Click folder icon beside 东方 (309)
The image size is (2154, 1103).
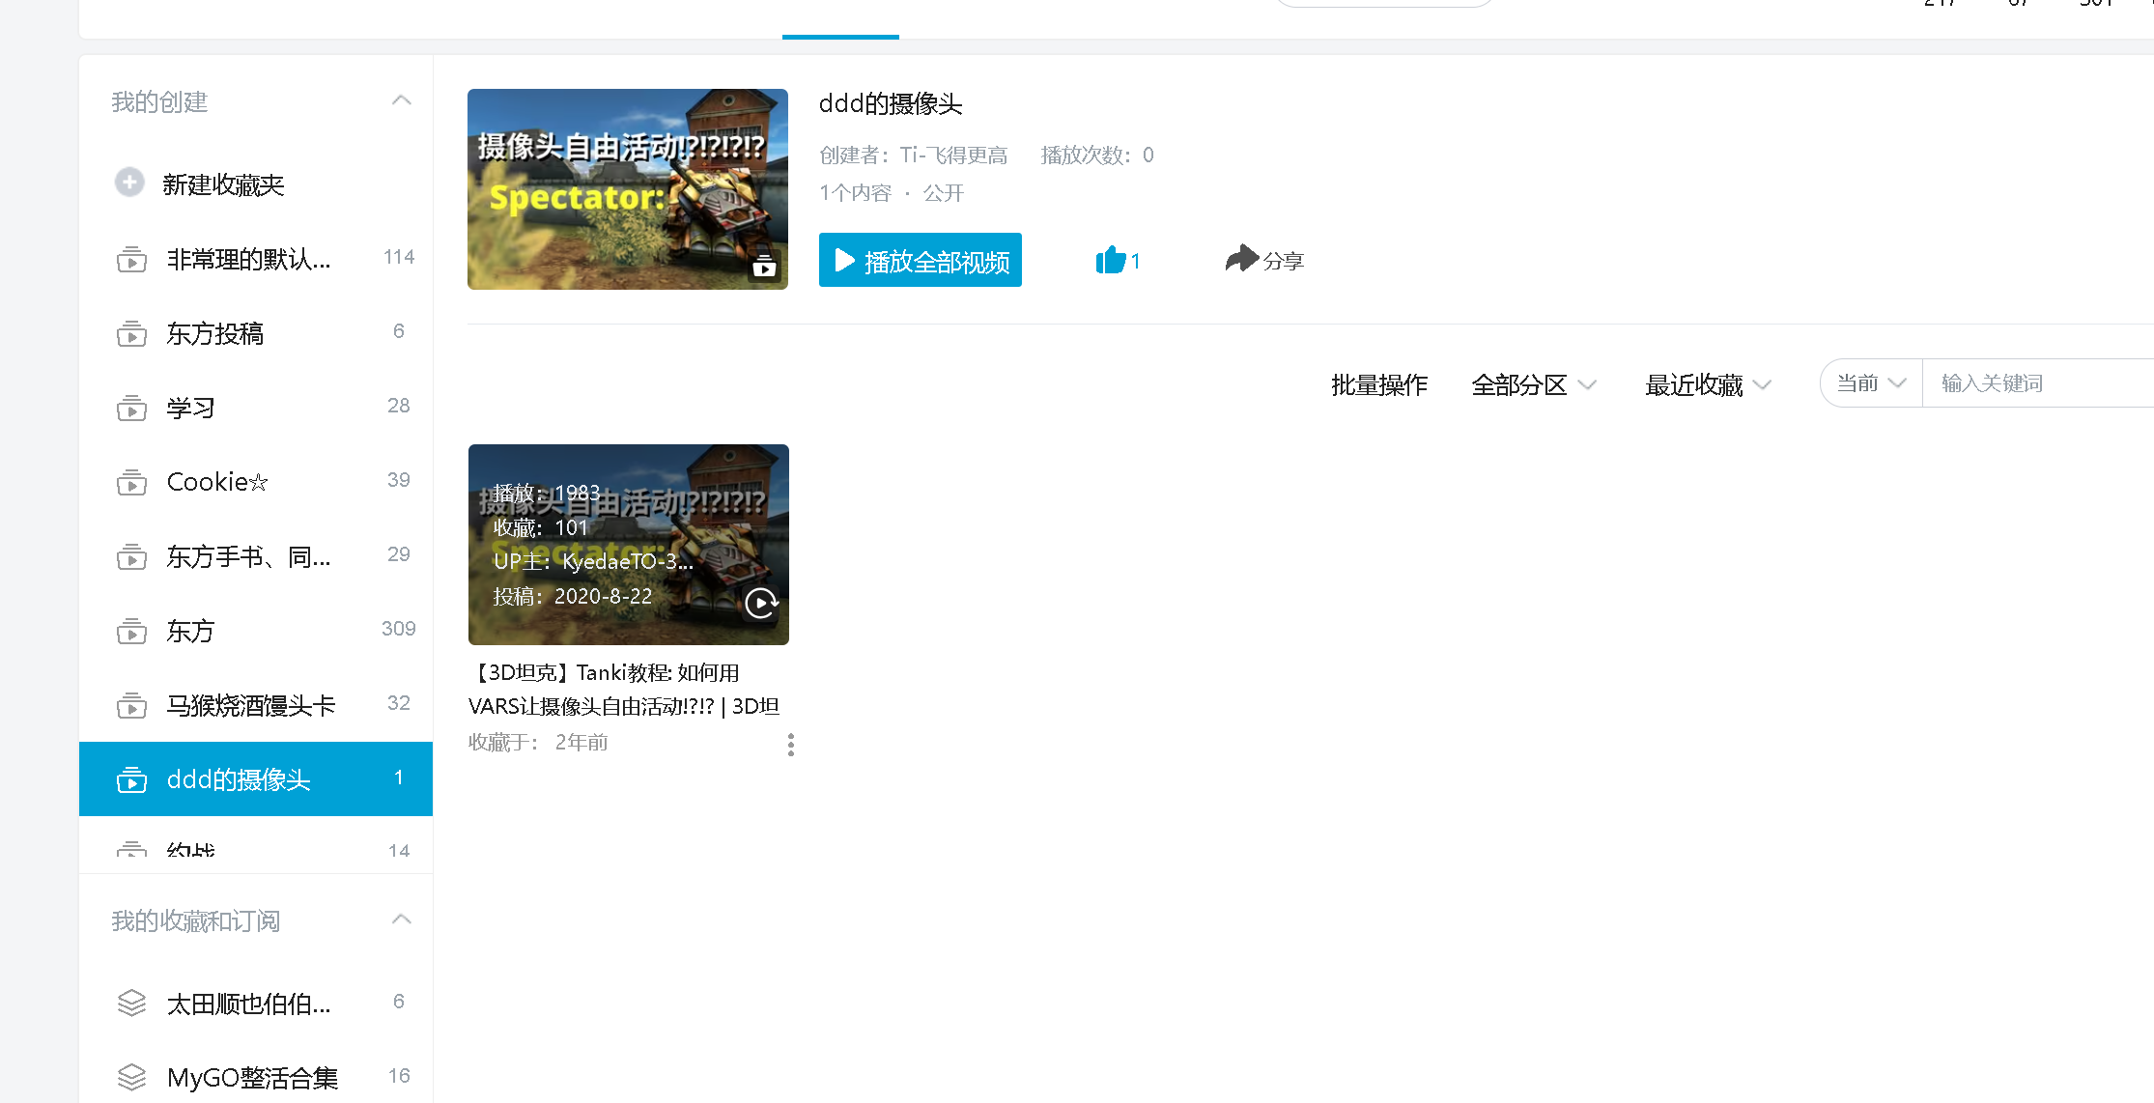[131, 631]
